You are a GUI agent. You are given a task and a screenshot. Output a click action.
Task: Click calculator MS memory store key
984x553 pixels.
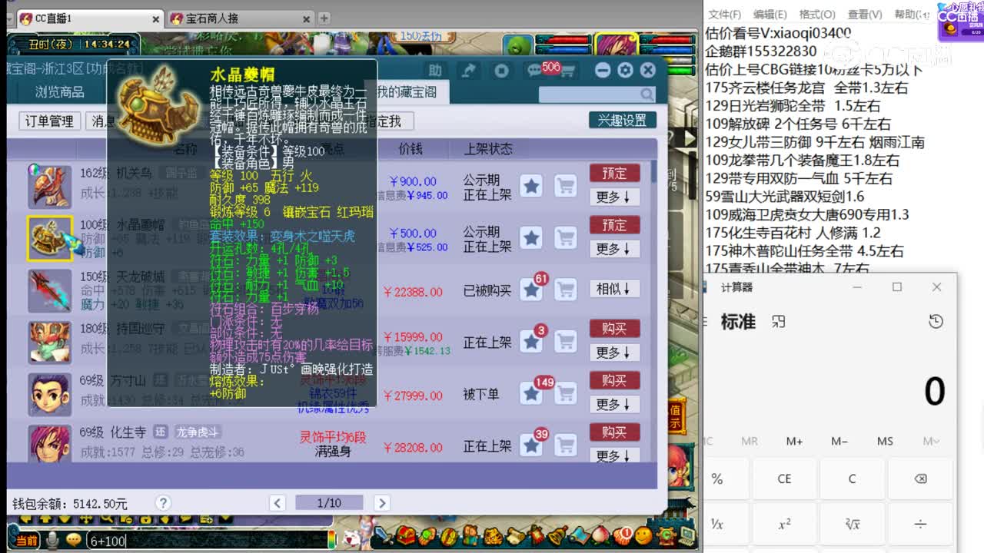pos(885,441)
